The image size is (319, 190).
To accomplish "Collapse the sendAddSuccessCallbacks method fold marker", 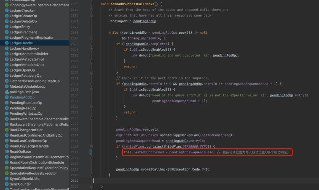I will 92,4.
